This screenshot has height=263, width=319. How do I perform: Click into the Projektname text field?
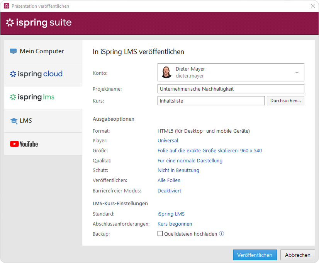click(231, 89)
